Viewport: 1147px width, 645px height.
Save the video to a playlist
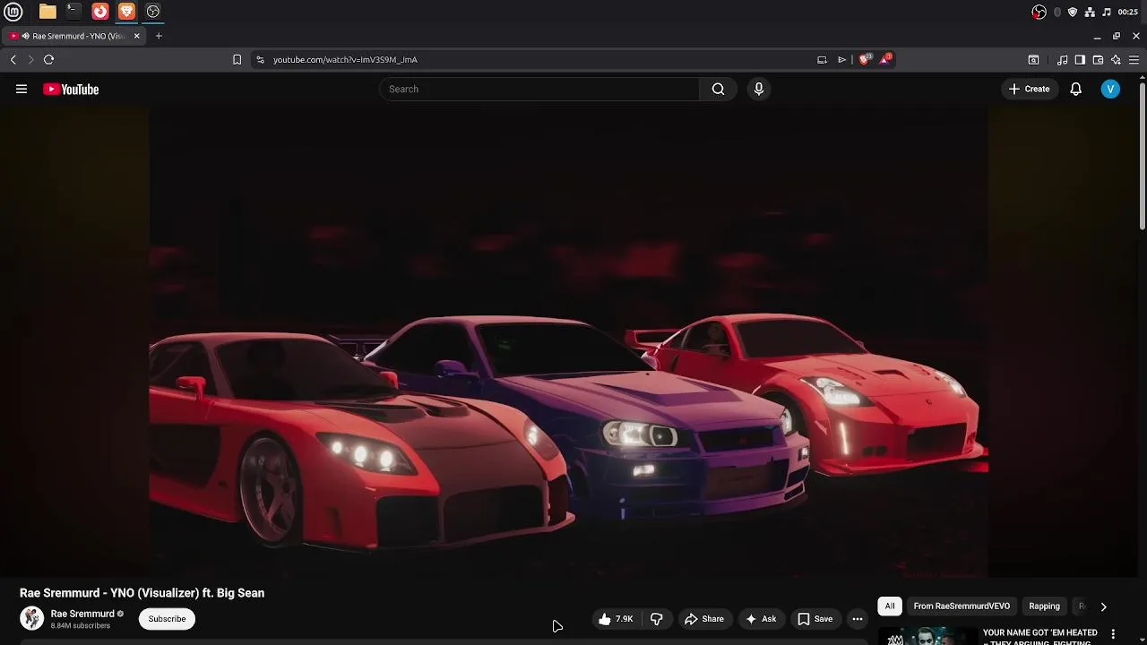coord(815,619)
